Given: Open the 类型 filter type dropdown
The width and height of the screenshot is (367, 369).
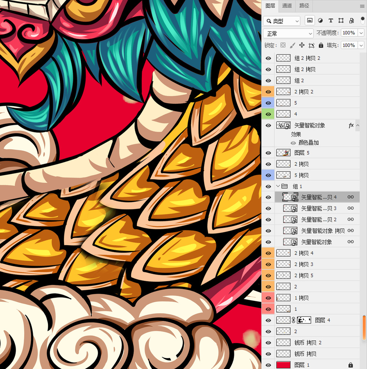Looking at the screenshot, I should [x=282, y=21].
